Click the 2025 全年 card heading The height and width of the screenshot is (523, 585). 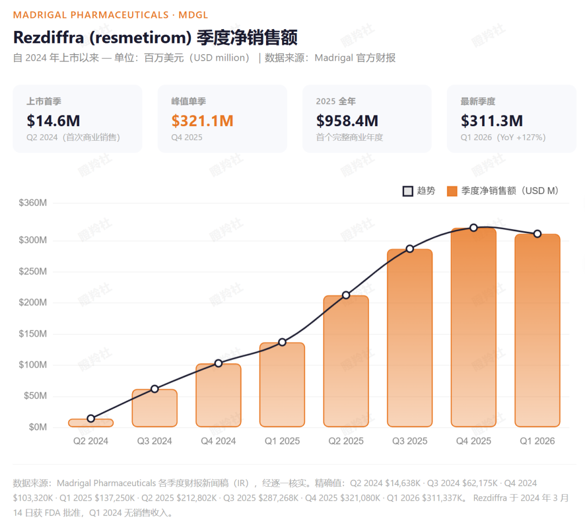click(x=336, y=101)
